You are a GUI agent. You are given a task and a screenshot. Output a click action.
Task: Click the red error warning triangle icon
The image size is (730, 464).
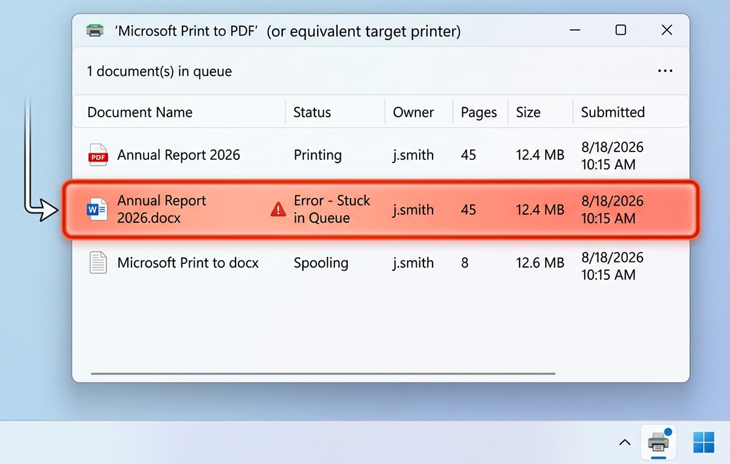coord(278,210)
